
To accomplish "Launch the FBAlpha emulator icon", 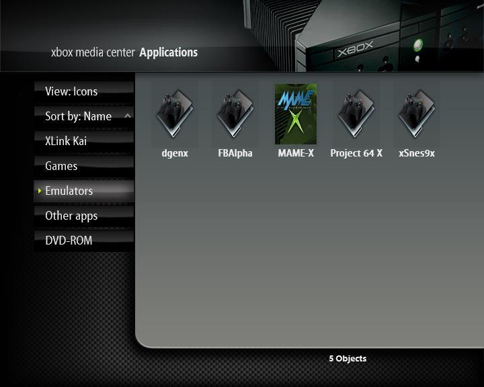I will 235,114.
